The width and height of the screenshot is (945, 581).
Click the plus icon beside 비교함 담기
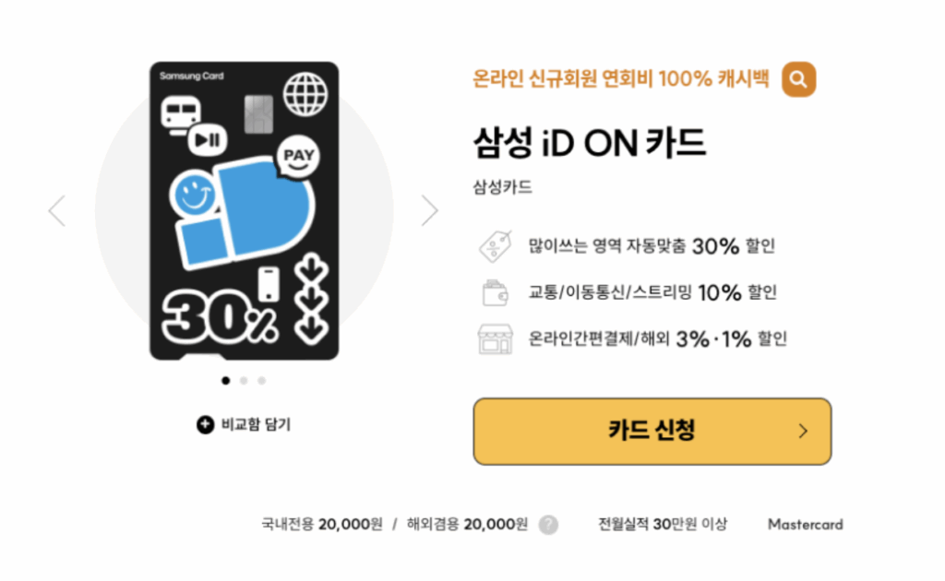205,424
